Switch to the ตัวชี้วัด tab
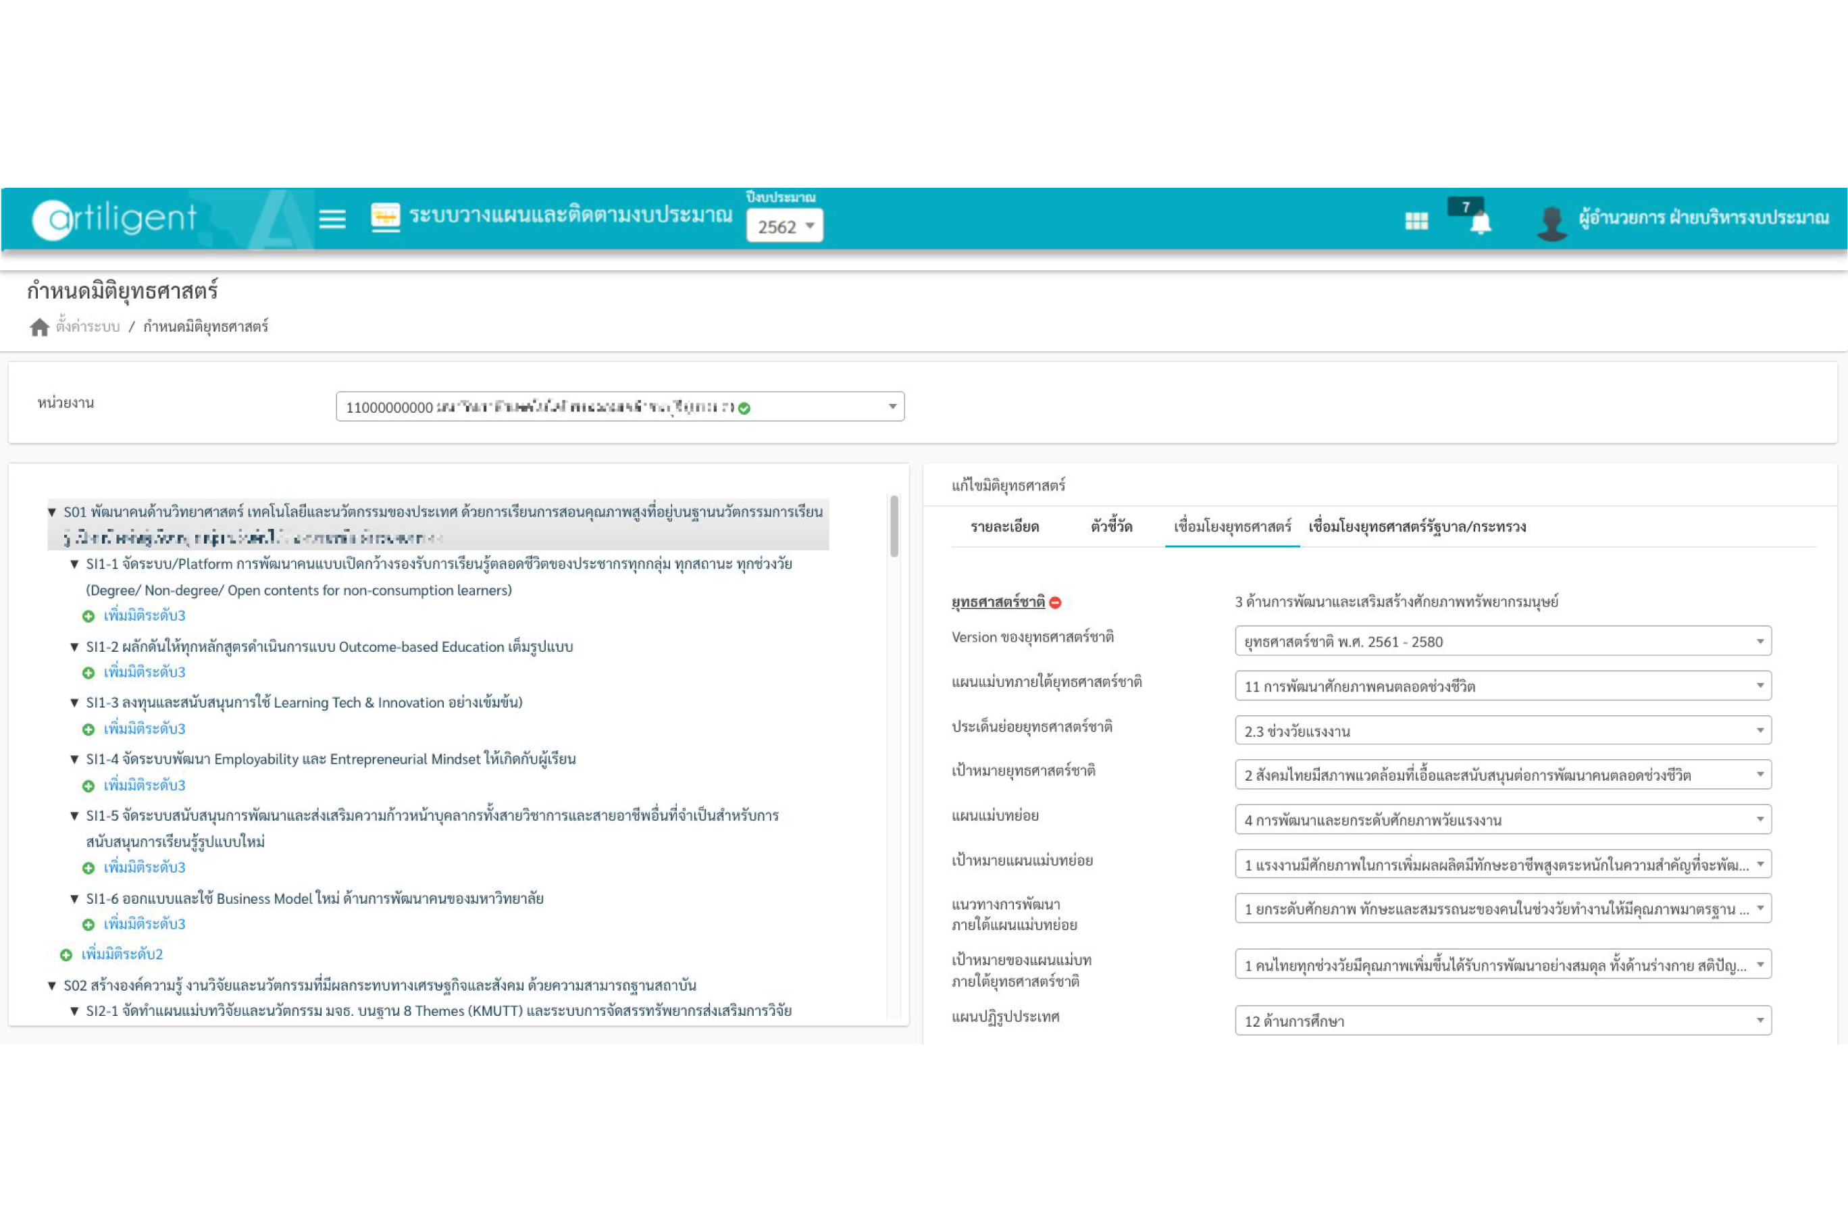The width and height of the screenshot is (1848, 1232). 1111,526
